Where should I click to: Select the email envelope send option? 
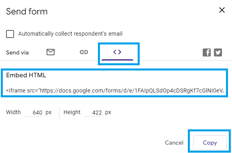coord(51,52)
